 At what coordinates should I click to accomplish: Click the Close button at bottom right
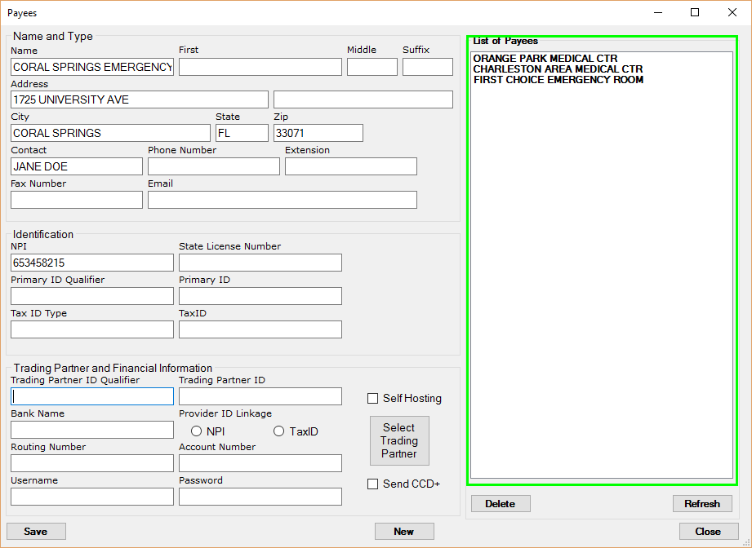click(x=708, y=532)
